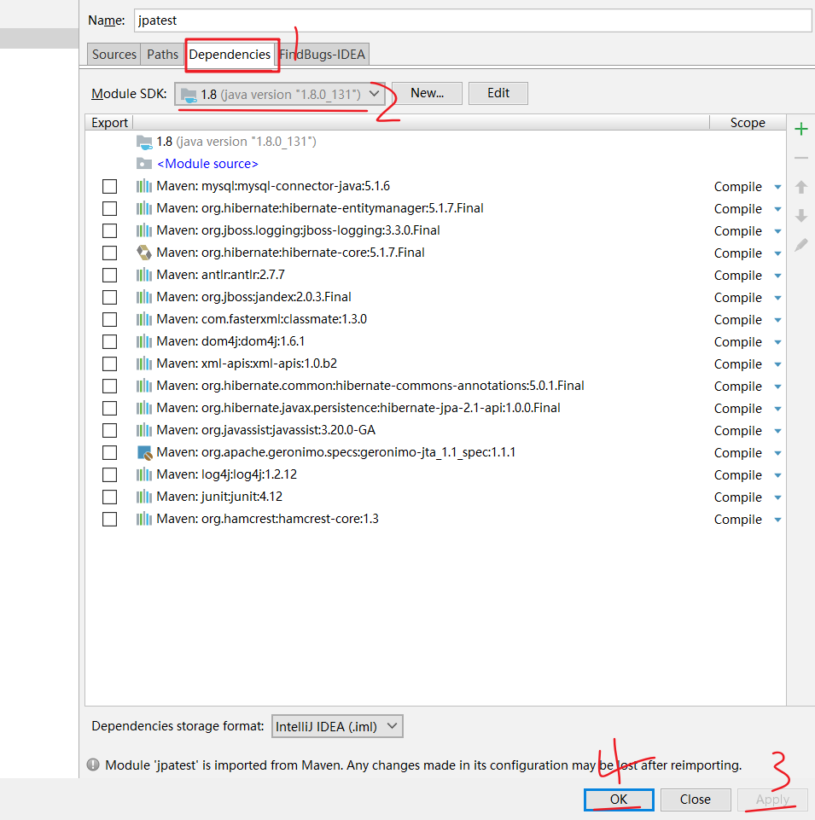This screenshot has width=815, height=820.
Task: Check export box for junit 4.12
Action: coord(109,497)
